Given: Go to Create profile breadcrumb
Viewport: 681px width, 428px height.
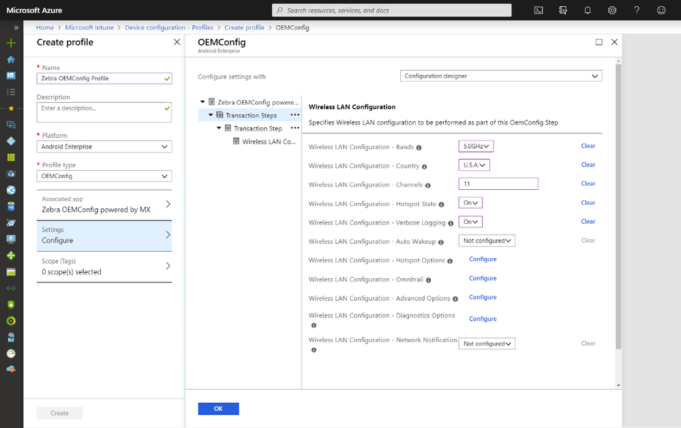Looking at the screenshot, I should (x=245, y=28).
